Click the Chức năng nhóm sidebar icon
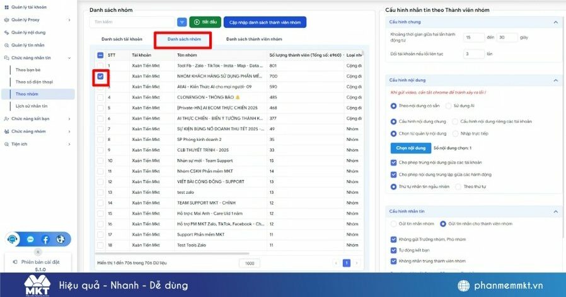This screenshot has width=566, height=297. coord(6,132)
